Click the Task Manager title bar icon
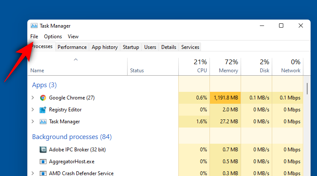 (x=34, y=26)
